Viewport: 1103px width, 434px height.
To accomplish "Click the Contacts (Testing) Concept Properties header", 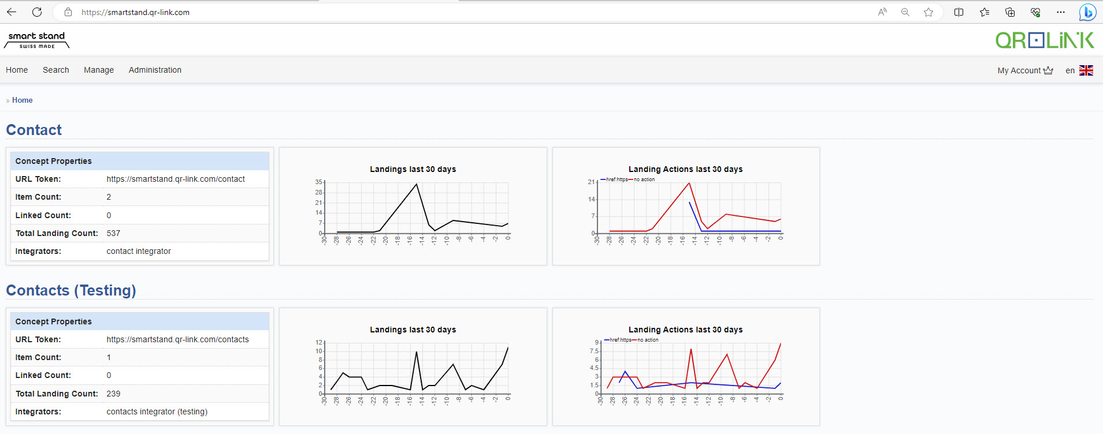I will coord(140,321).
